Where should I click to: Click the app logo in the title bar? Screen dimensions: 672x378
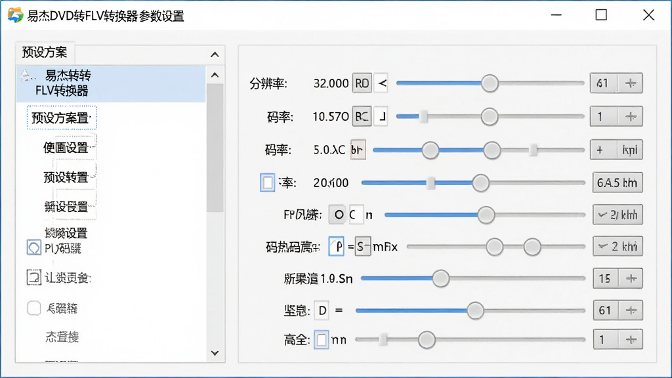pyautogui.click(x=16, y=16)
